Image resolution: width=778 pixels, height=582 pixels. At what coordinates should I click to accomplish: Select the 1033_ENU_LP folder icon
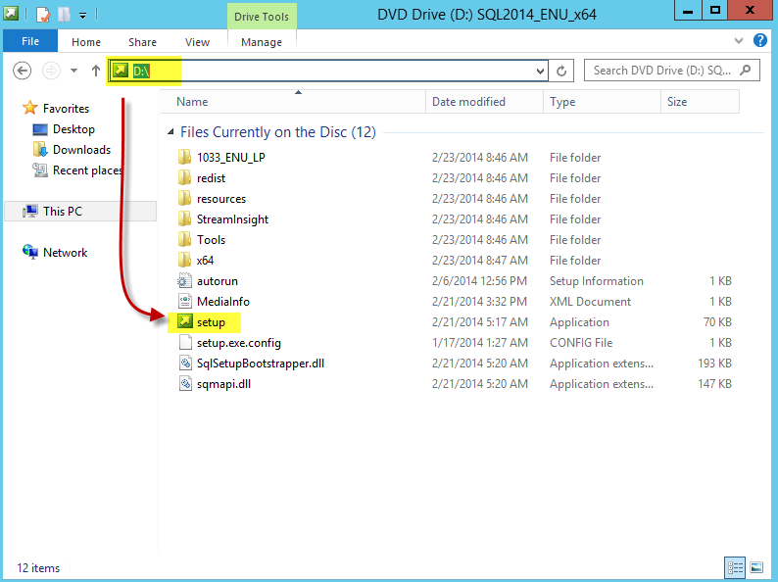pos(184,158)
